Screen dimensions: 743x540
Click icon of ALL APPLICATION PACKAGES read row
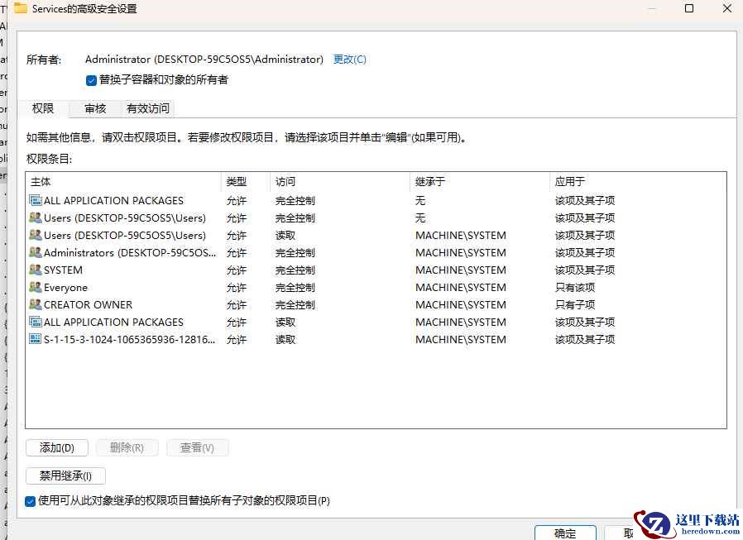[35, 323]
